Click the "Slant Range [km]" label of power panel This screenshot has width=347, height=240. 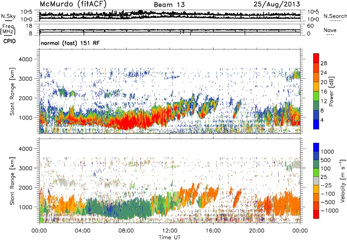point(12,91)
